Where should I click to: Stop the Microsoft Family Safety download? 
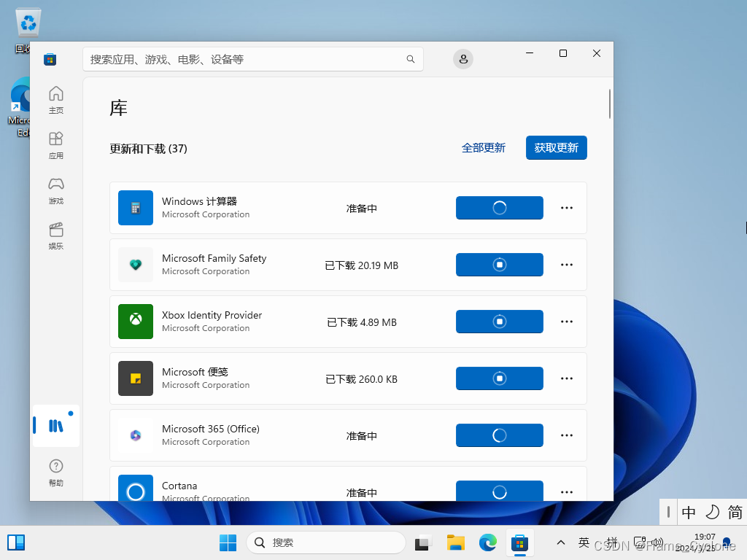click(x=499, y=265)
